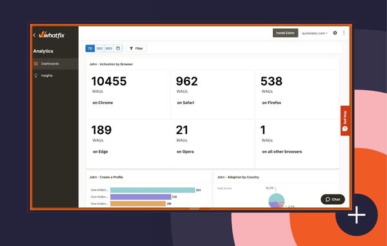Screen dimensions: 387x246
Task: Open the three-dot more options menu
Action: (344, 33)
